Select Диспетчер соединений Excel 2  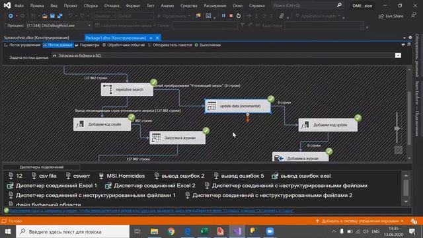tap(150, 186)
